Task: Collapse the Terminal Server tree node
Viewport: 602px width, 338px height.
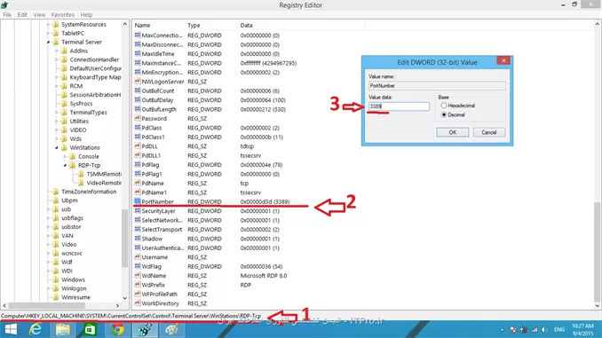Action: coord(48,43)
